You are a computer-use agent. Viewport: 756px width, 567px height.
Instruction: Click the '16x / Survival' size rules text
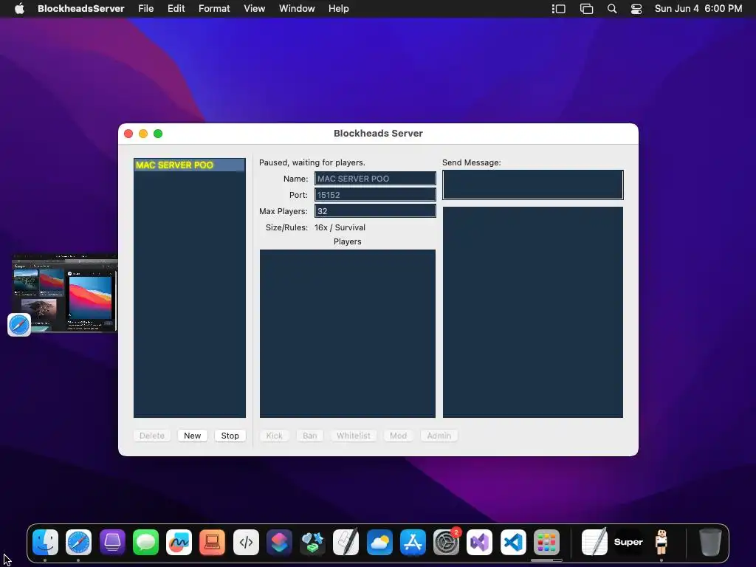pyautogui.click(x=340, y=227)
